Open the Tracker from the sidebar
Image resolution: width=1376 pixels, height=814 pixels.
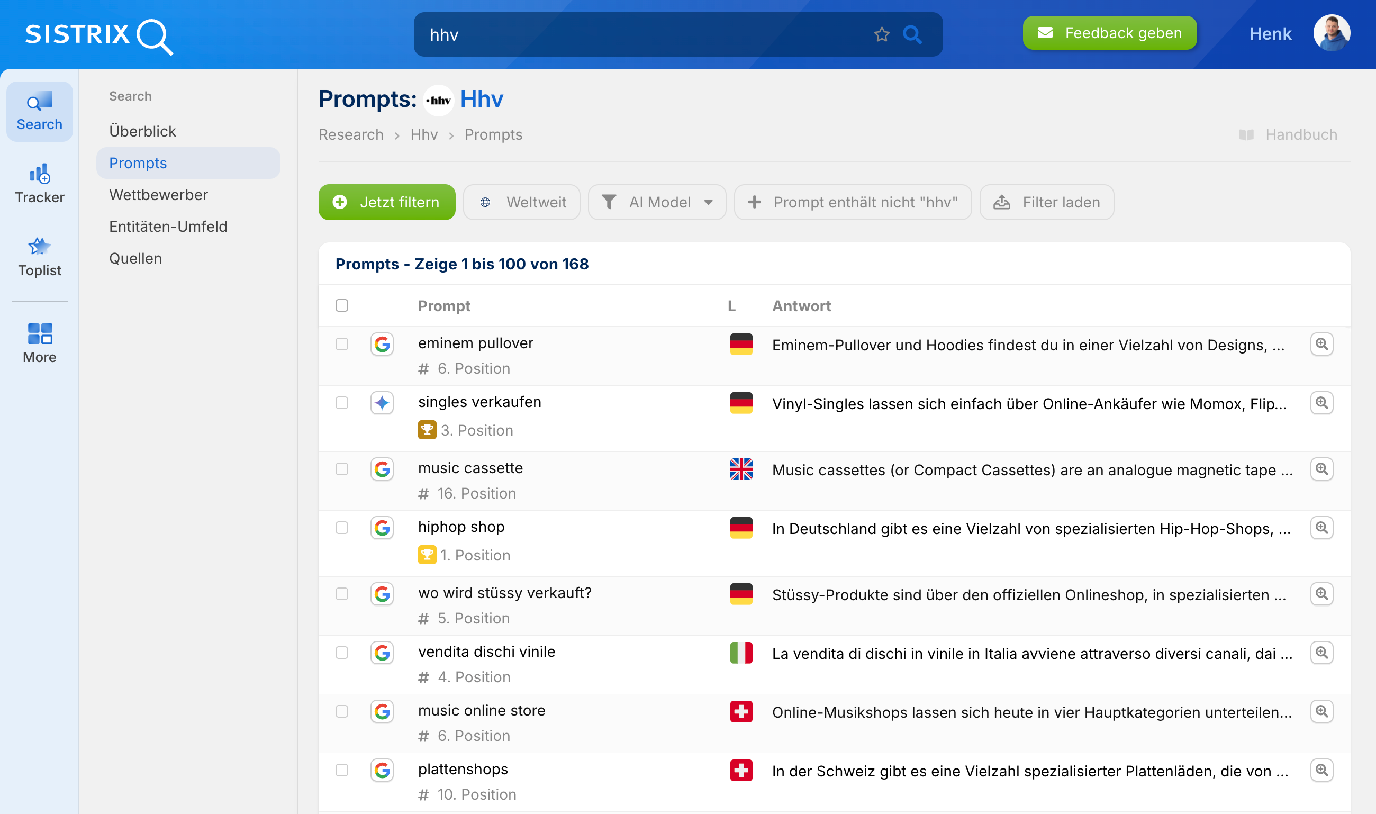pos(39,175)
